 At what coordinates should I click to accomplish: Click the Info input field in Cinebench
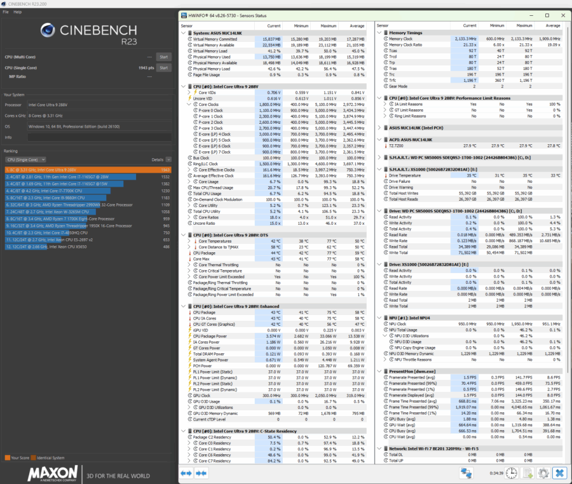[x=99, y=137]
